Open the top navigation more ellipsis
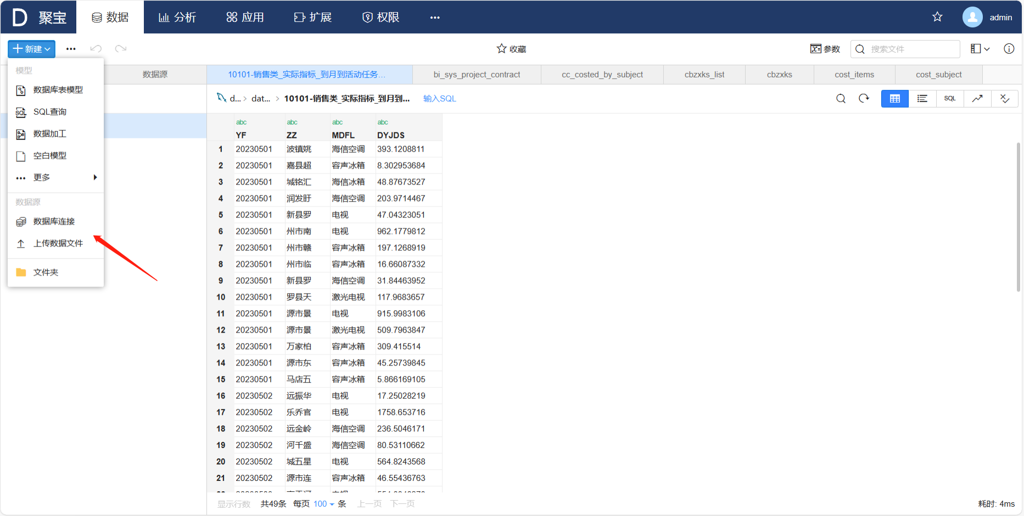Viewport: 1024px width, 516px height. tap(435, 18)
